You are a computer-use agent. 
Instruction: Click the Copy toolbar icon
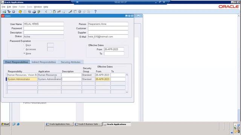[50, 12]
